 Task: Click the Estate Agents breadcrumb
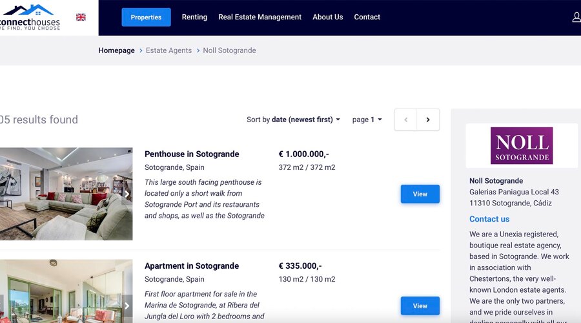click(x=168, y=50)
